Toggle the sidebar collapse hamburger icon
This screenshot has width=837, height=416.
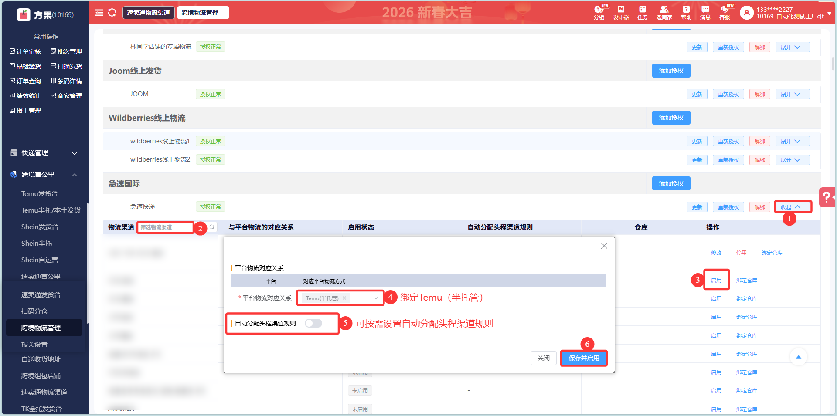99,13
